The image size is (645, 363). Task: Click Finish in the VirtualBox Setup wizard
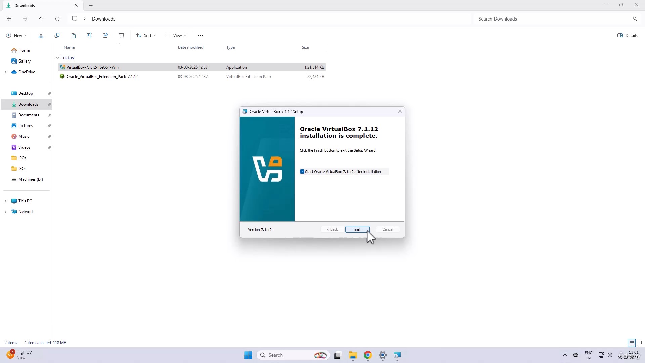click(x=357, y=229)
